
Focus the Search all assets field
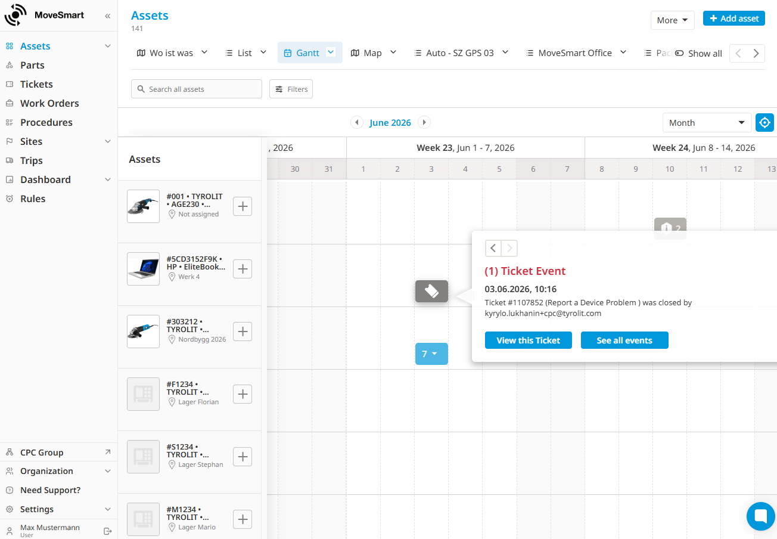pyautogui.click(x=197, y=89)
